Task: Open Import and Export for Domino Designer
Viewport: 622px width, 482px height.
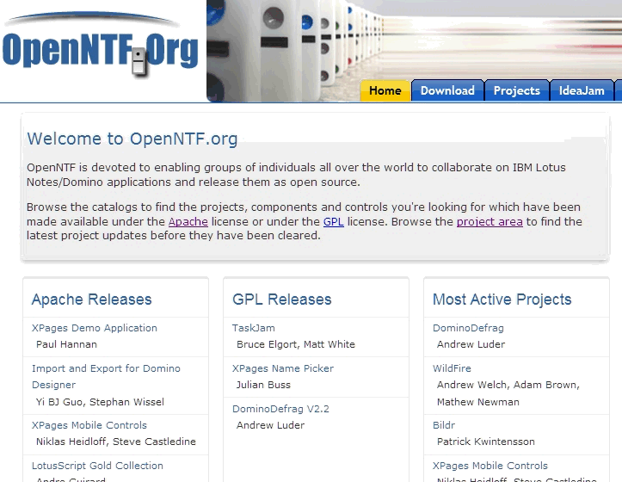Action: pyautogui.click(x=106, y=376)
